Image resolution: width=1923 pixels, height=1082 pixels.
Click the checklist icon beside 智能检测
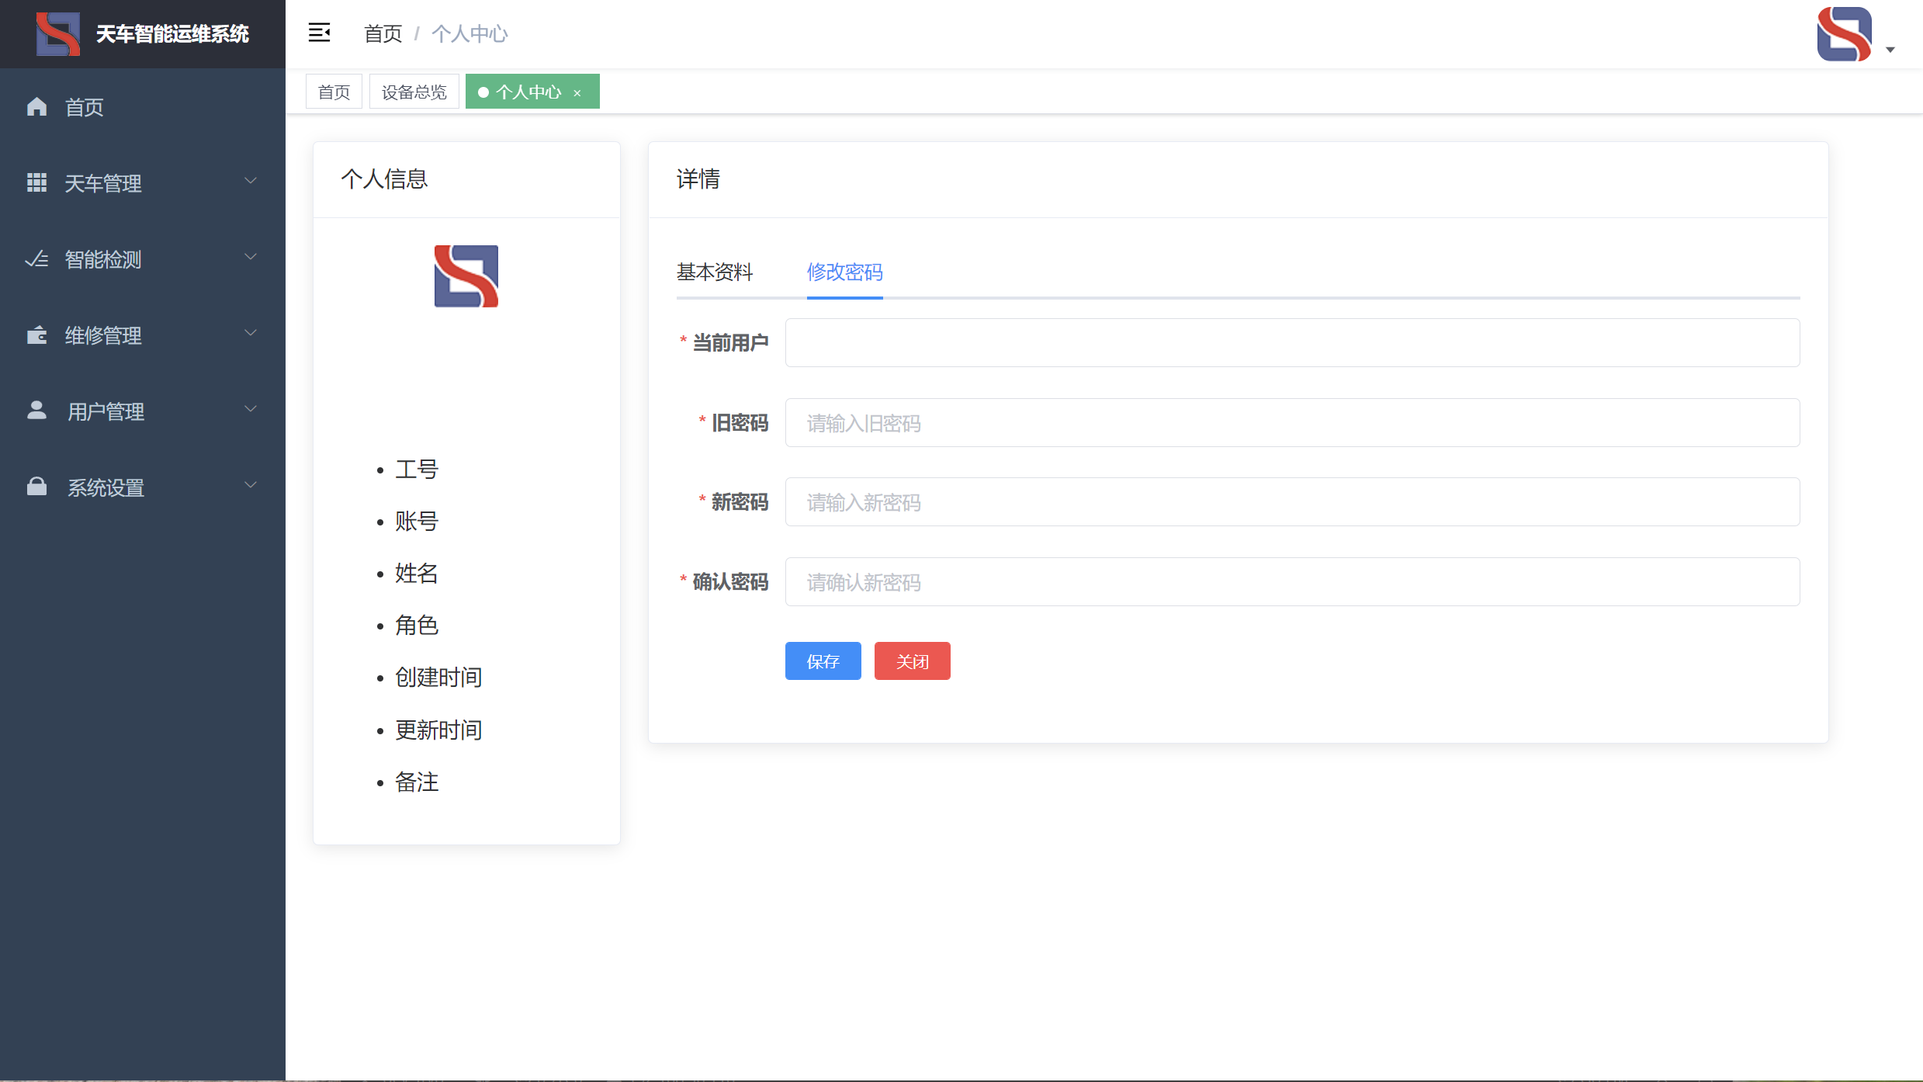[x=36, y=259]
